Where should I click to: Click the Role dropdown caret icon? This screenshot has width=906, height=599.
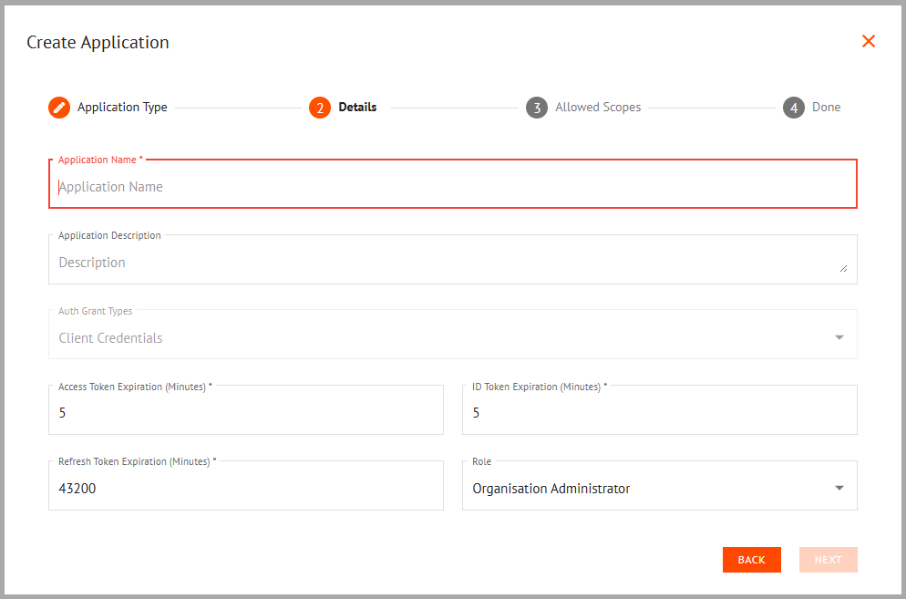pyautogui.click(x=839, y=488)
